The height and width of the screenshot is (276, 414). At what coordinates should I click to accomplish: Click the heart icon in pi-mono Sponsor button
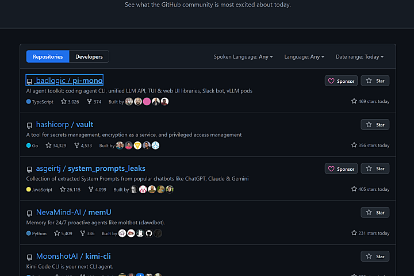coord(331,81)
